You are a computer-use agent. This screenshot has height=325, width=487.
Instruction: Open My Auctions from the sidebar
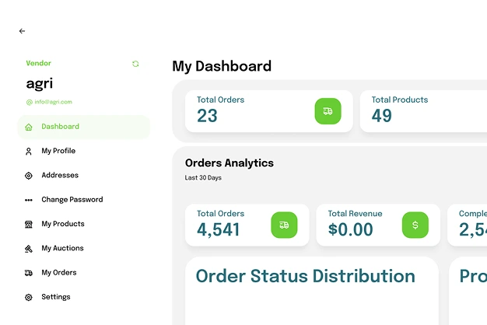tap(62, 249)
